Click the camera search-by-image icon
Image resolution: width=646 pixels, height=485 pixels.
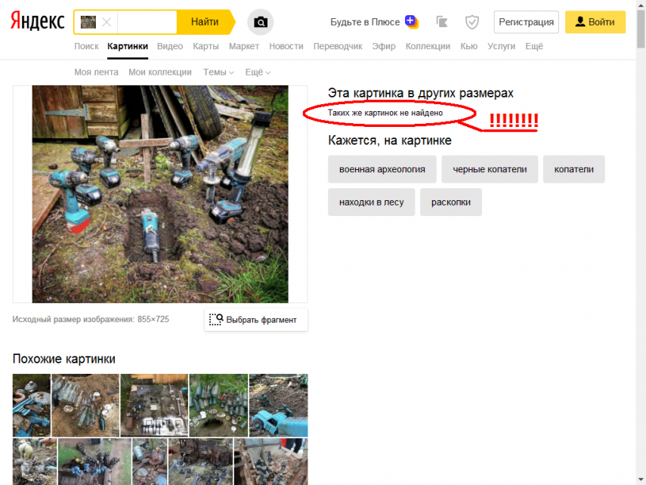(x=261, y=23)
